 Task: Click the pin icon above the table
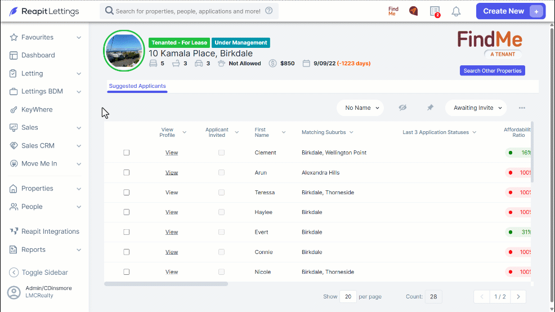[x=430, y=108]
